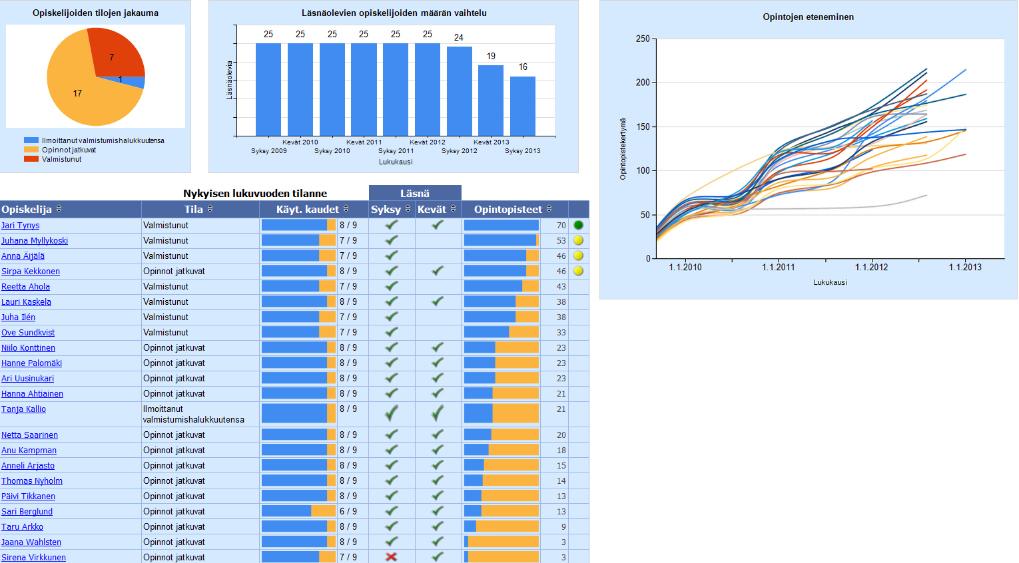Click pie slice labeled 17

pyautogui.click(x=77, y=93)
